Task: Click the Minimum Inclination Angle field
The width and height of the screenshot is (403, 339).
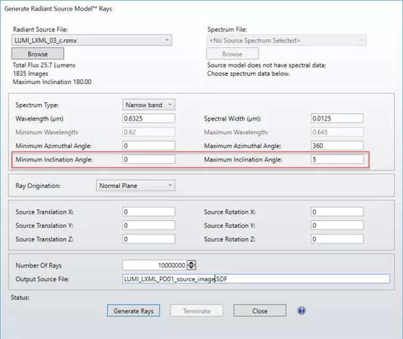Action: coord(149,159)
